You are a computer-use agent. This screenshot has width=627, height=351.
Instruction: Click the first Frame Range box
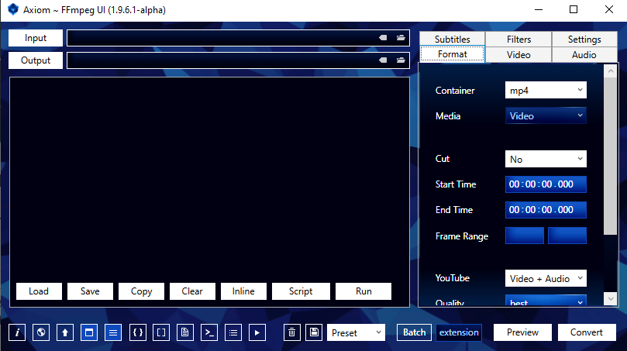(x=525, y=236)
